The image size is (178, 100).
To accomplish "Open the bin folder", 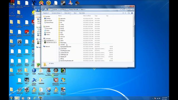I will pyautogui.click(x=61, y=22).
